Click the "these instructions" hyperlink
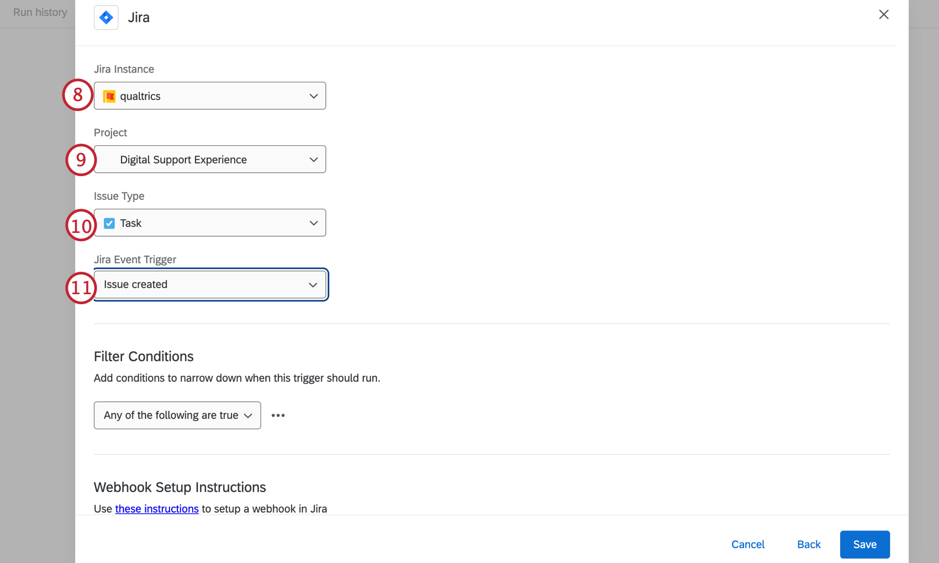 [157, 508]
